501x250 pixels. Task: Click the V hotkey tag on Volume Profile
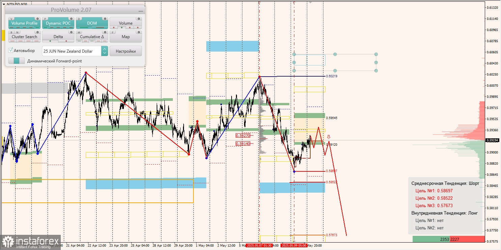12,19
